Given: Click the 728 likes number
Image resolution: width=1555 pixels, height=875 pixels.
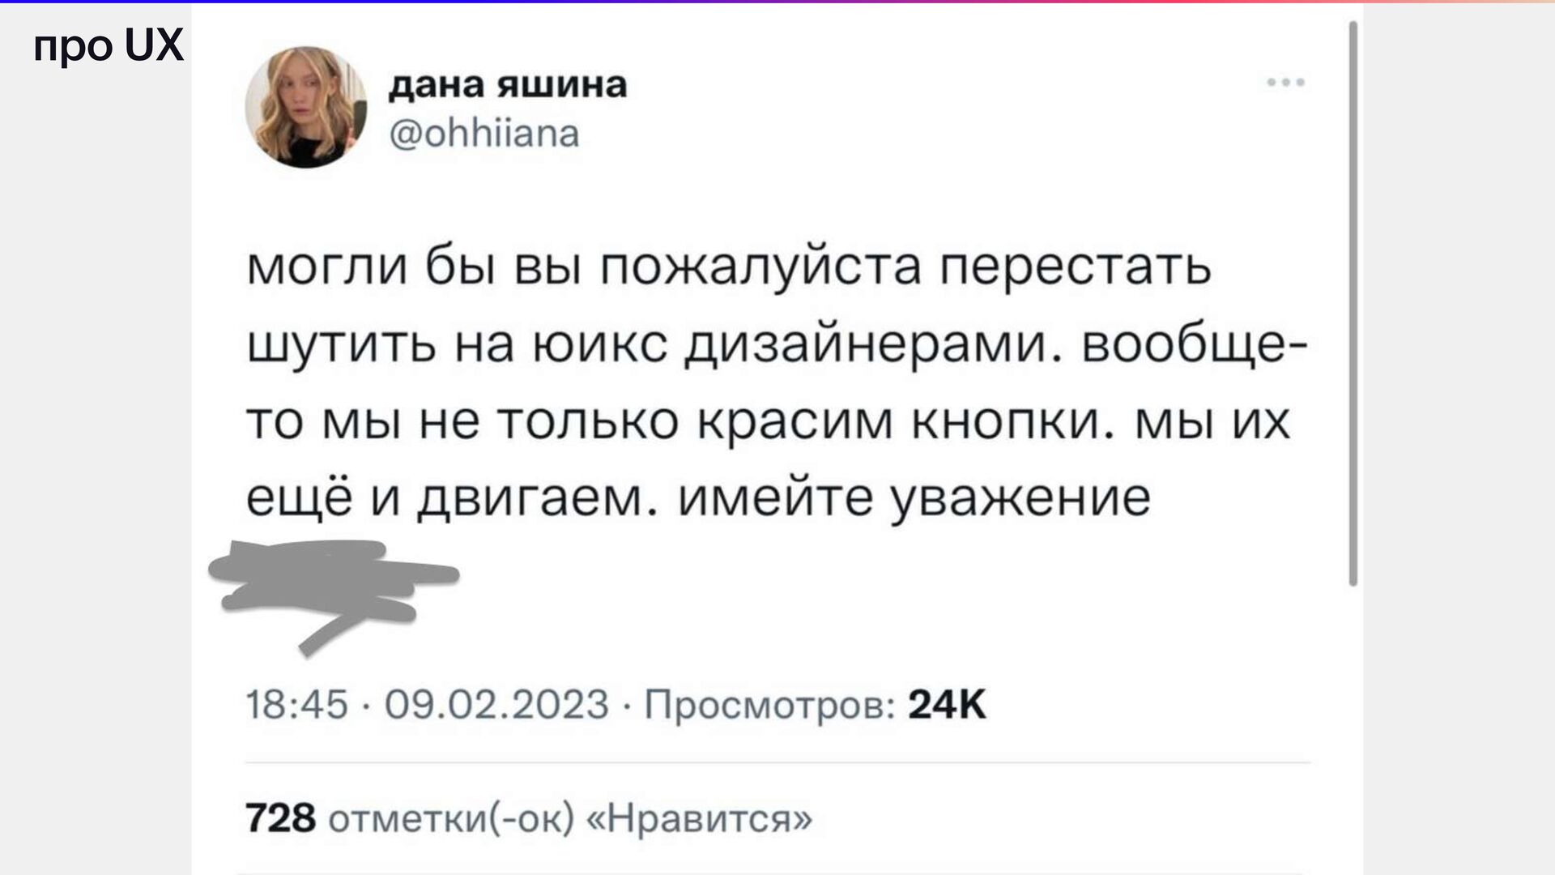Looking at the screenshot, I should 280,818.
